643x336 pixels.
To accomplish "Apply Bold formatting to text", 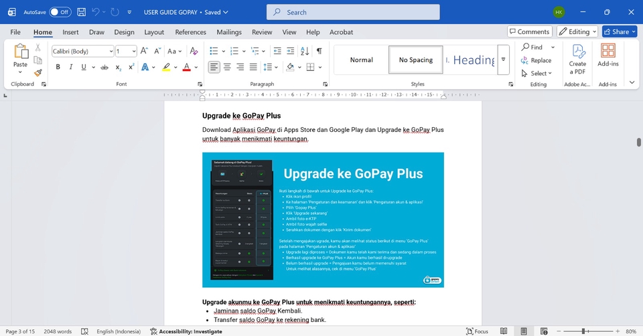I will [x=58, y=67].
